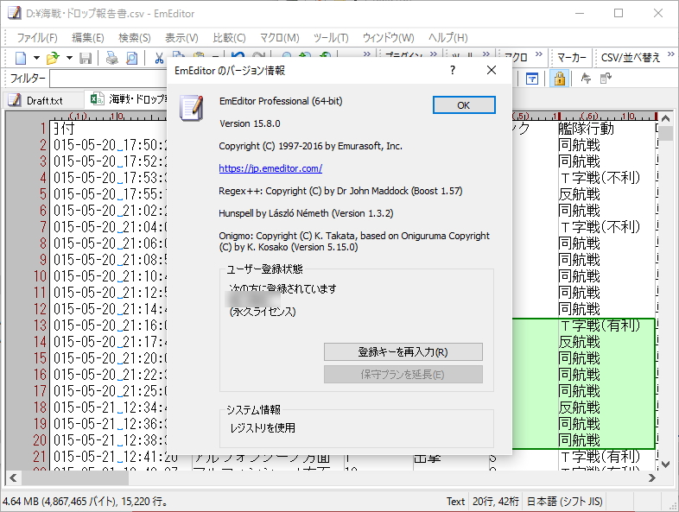
Task: Expand the CSV/並べ替え toolbar overflow chevron
Action: tap(670, 54)
